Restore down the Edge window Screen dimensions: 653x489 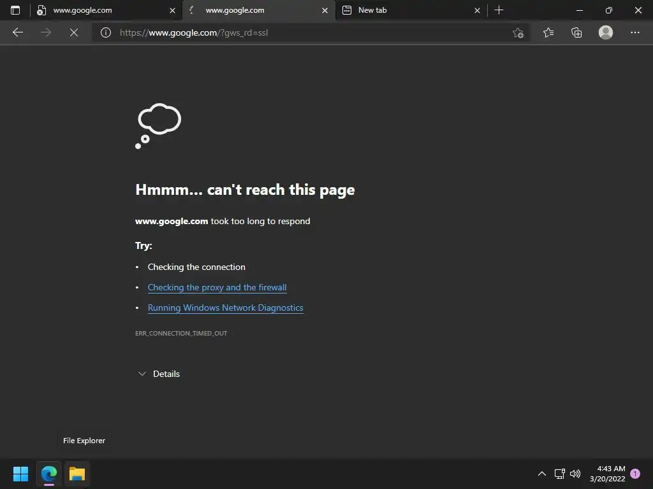click(608, 10)
